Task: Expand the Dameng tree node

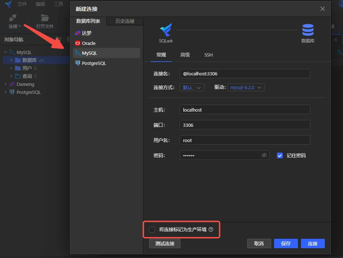Action: (5, 84)
